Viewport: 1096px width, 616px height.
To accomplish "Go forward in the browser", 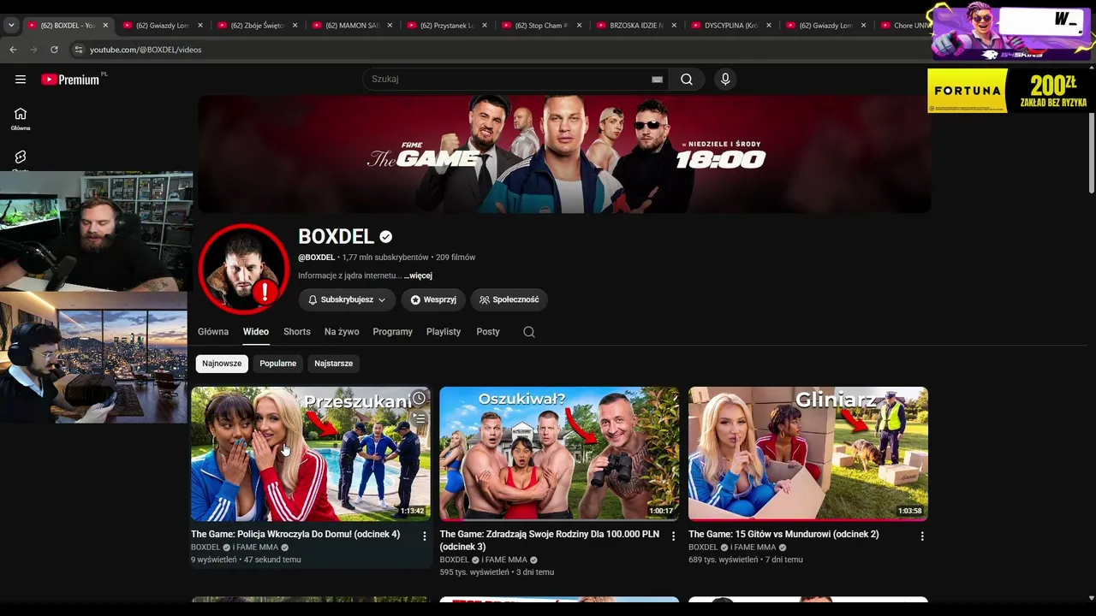I will (x=33, y=50).
